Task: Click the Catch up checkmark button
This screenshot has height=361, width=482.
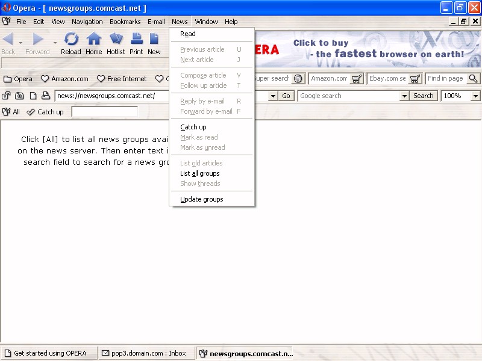Action: coord(45,112)
